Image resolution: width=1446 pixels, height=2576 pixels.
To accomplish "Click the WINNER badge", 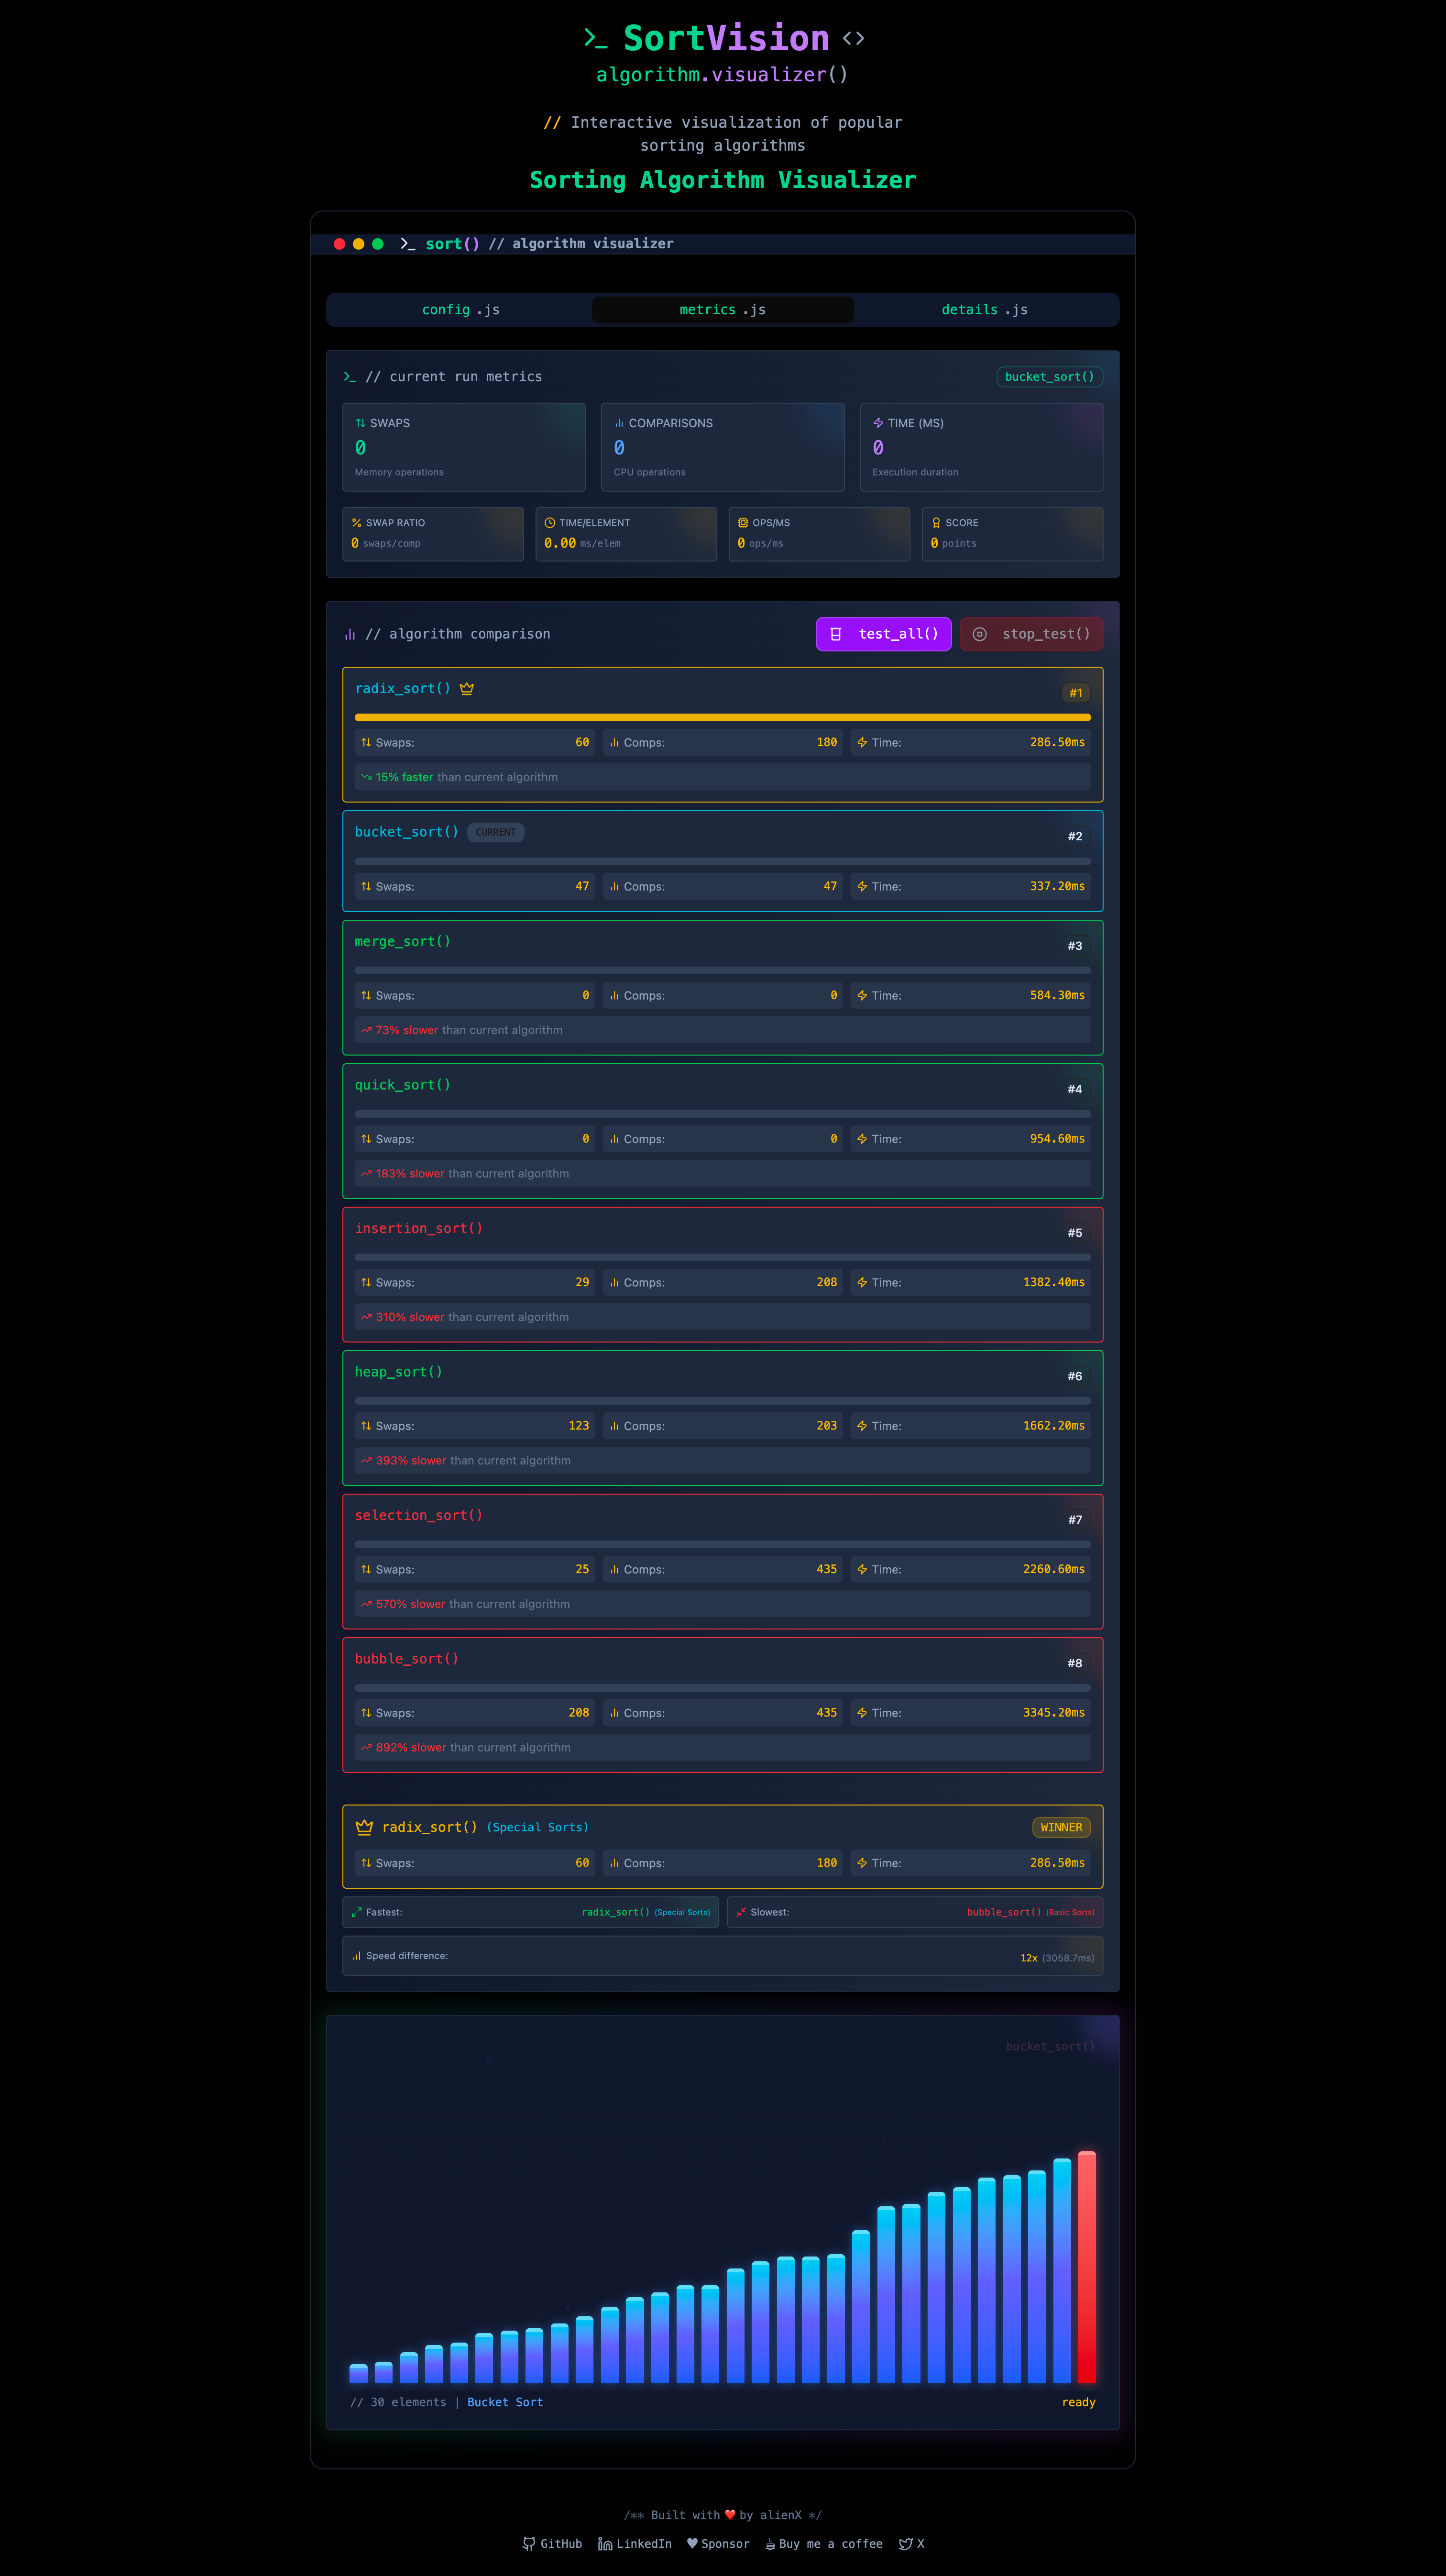I will 1061,1827.
